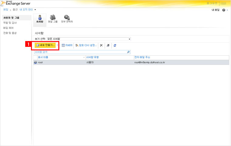Open 전화 및 음성 in the sidebar
The width and height of the screenshot is (231, 146).
[x=10, y=33]
